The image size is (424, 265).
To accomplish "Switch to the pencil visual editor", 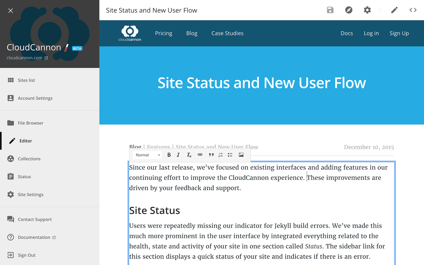I will [x=394, y=10].
